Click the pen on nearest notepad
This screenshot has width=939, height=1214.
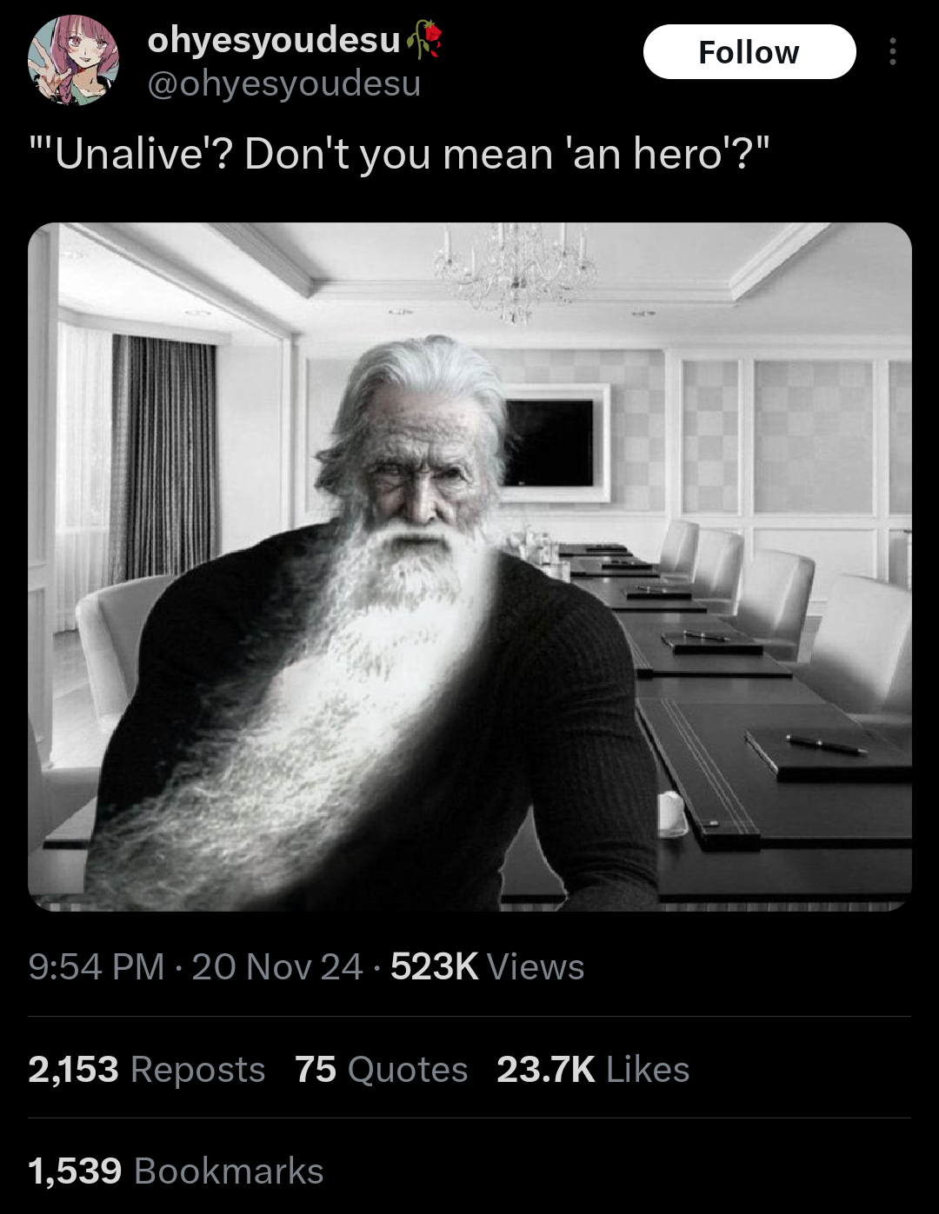pos(826,745)
